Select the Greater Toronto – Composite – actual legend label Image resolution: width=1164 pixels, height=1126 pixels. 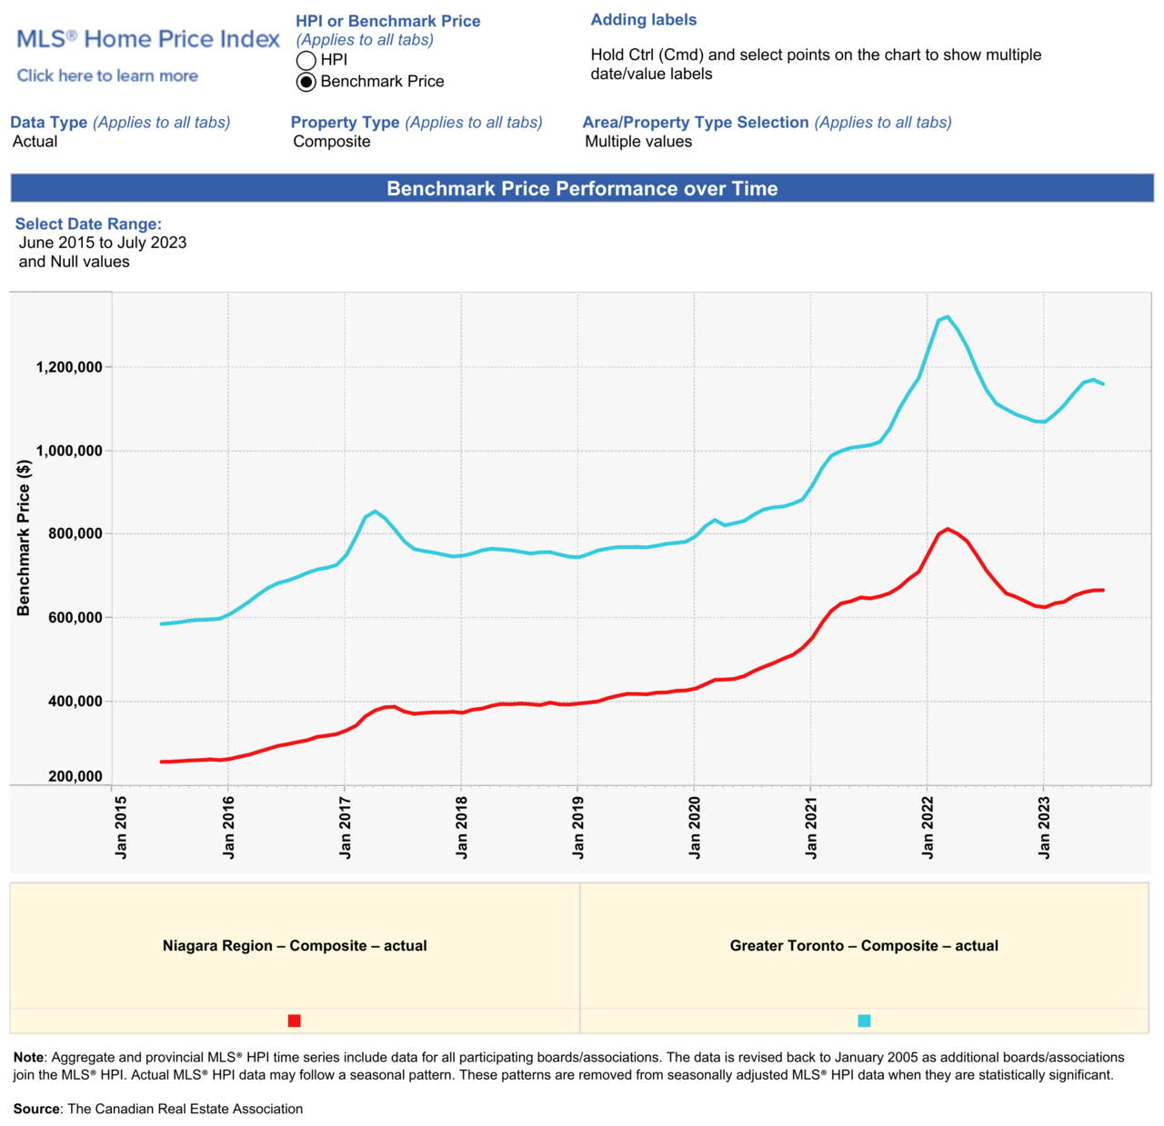click(864, 946)
